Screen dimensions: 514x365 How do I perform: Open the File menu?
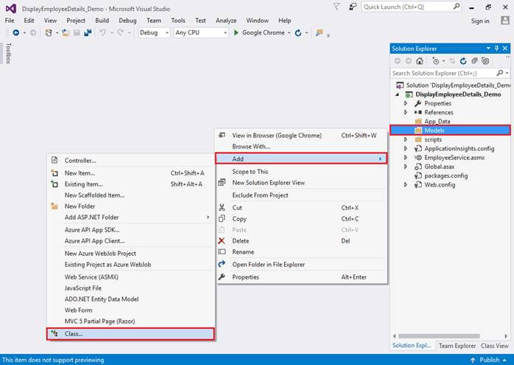click(10, 21)
